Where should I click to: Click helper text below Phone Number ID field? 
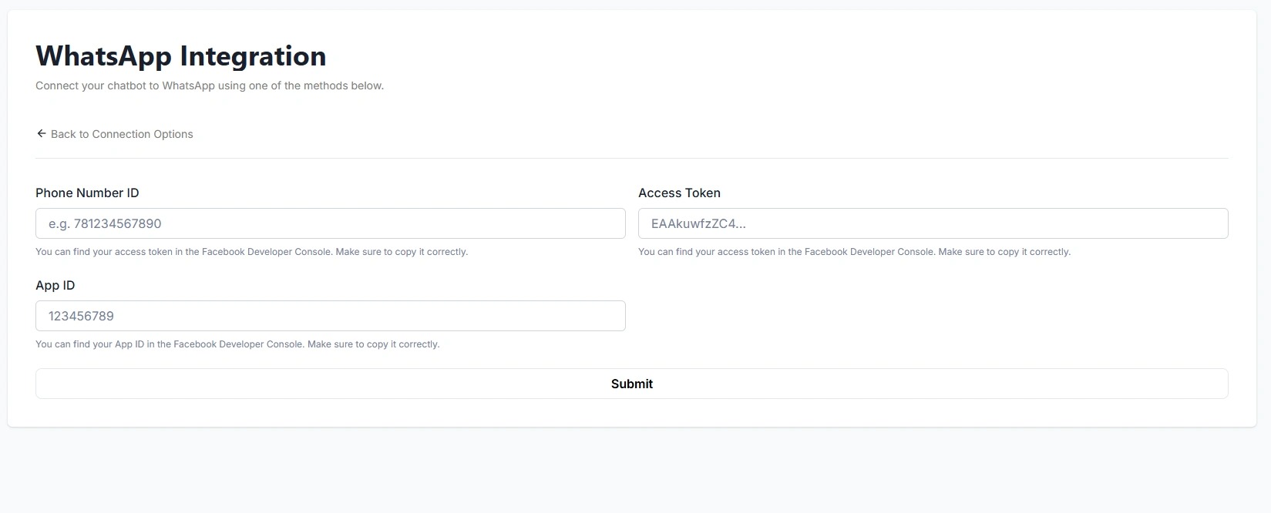[x=251, y=252]
